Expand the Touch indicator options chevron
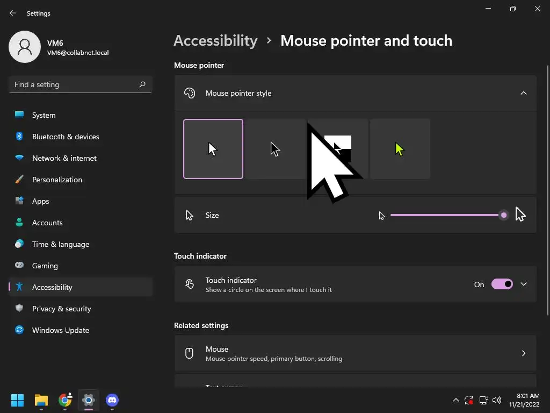This screenshot has height=413, width=550. 523,284
